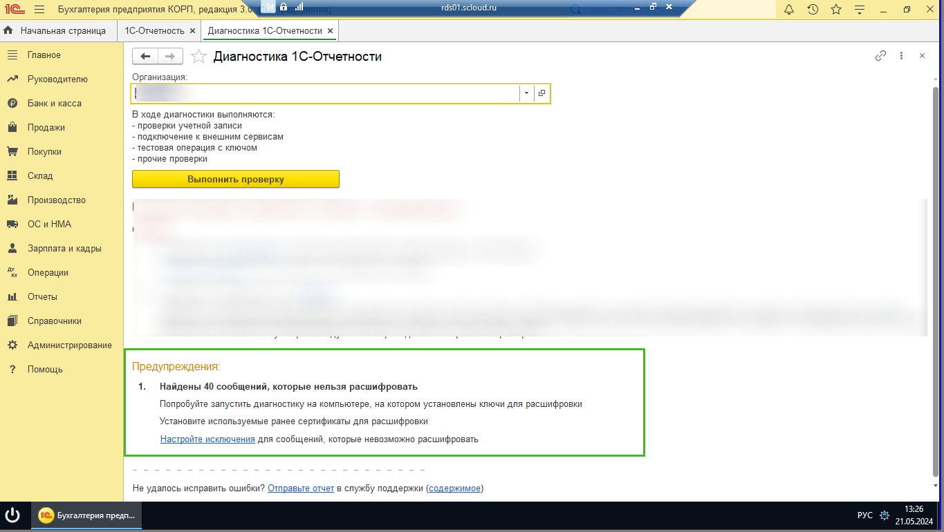
Task: Open the Склад section
Action: pos(62,176)
